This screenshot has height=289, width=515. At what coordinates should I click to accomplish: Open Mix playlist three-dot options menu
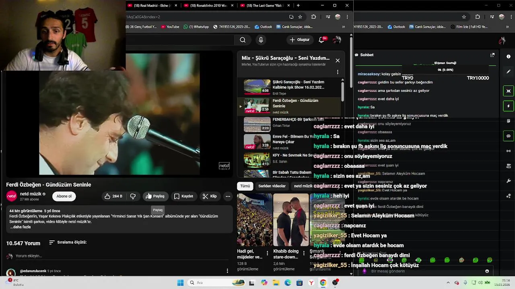[338, 72]
